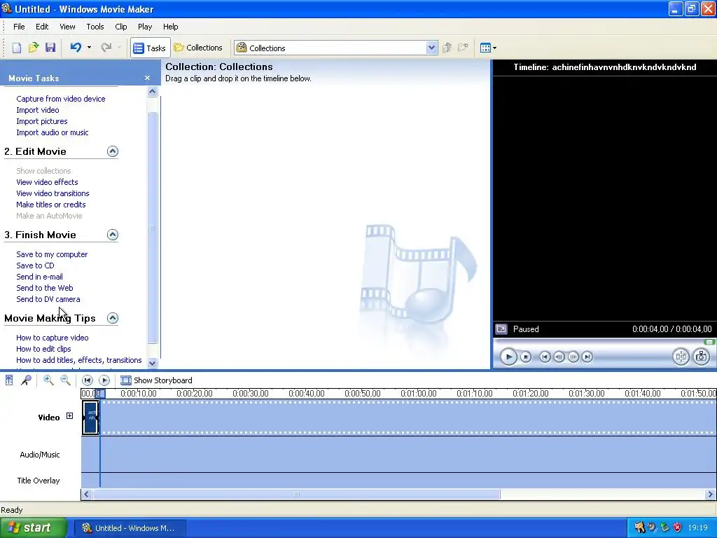Open the View menu
Image resolution: width=717 pixels, height=538 pixels.
coord(67,27)
